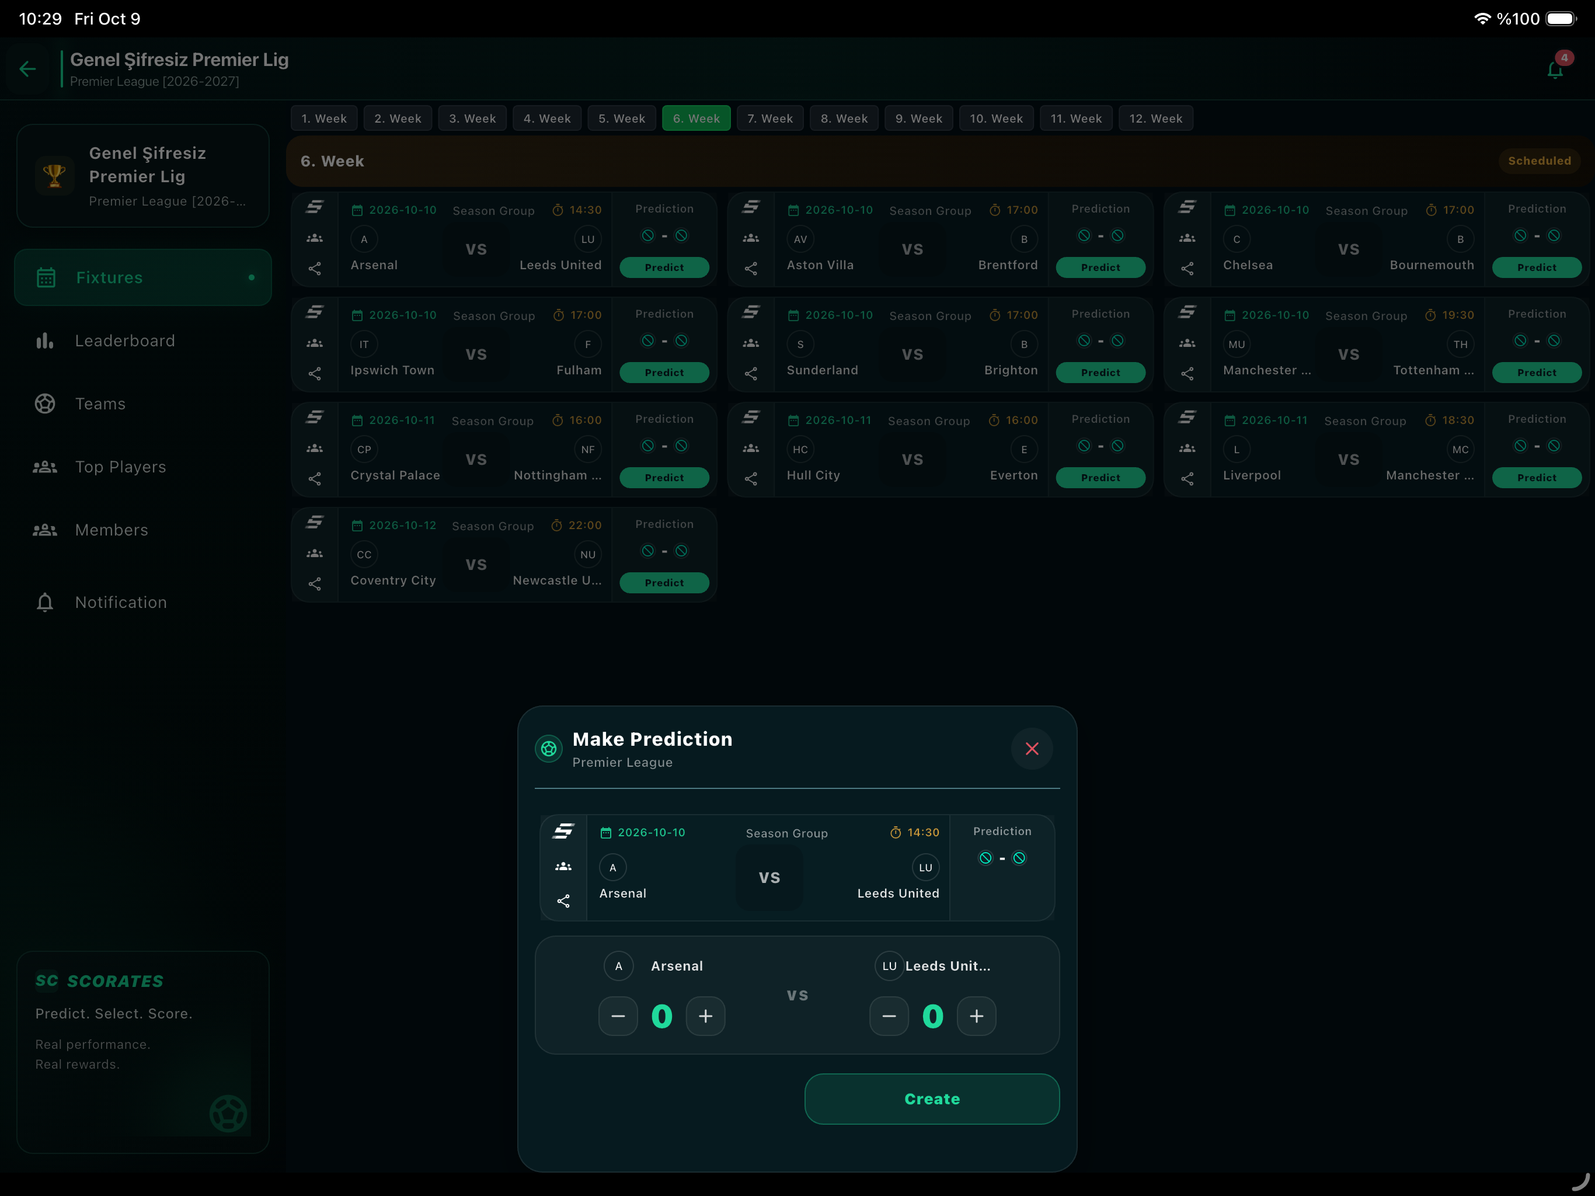This screenshot has height=1196, width=1595.
Task: Open Notification in the sidebar
Action: [x=143, y=602]
